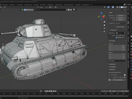Expand the Annotations panel
Viewport: 132px width, 99px height.
tap(112, 67)
